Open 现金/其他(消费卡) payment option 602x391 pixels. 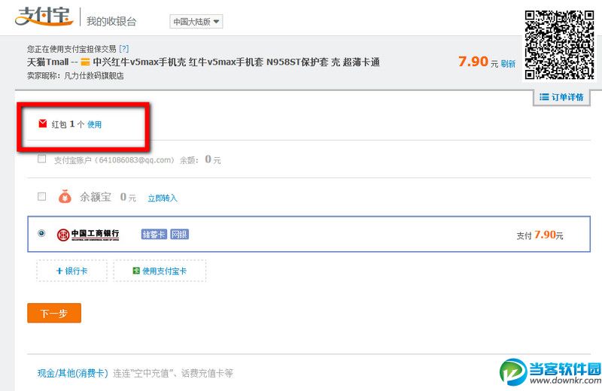pos(72,373)
